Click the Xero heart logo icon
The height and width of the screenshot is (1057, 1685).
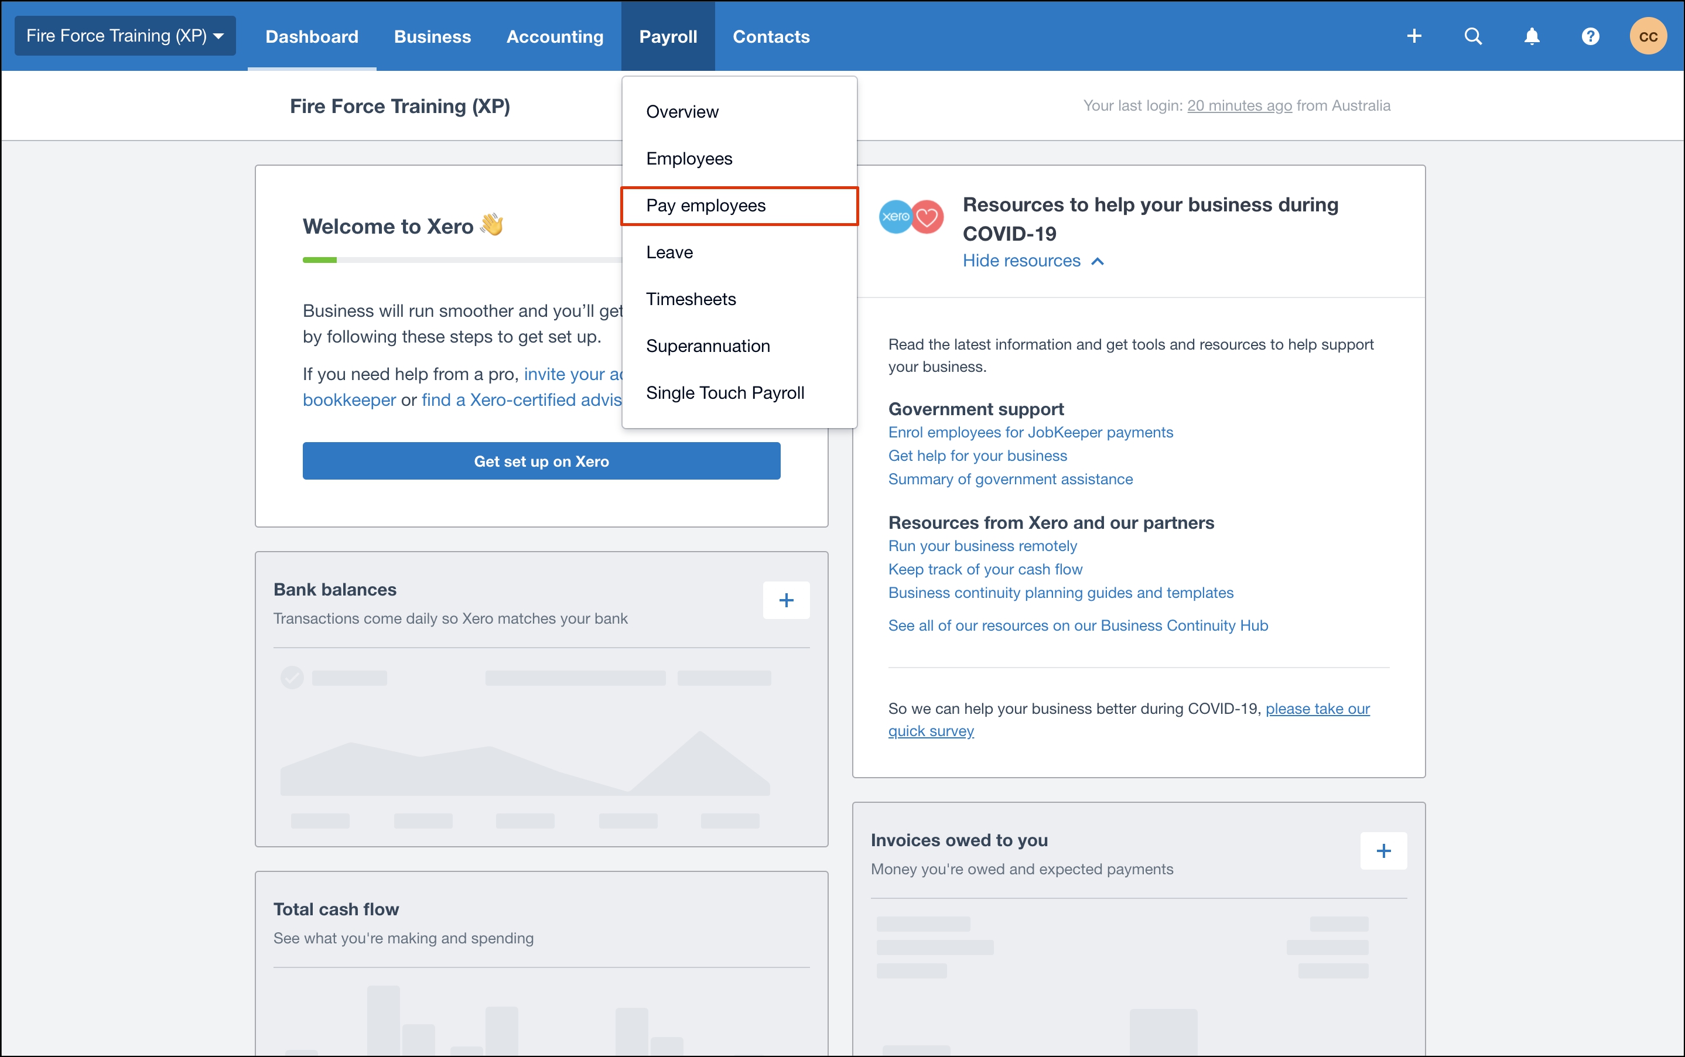point(911,217)
